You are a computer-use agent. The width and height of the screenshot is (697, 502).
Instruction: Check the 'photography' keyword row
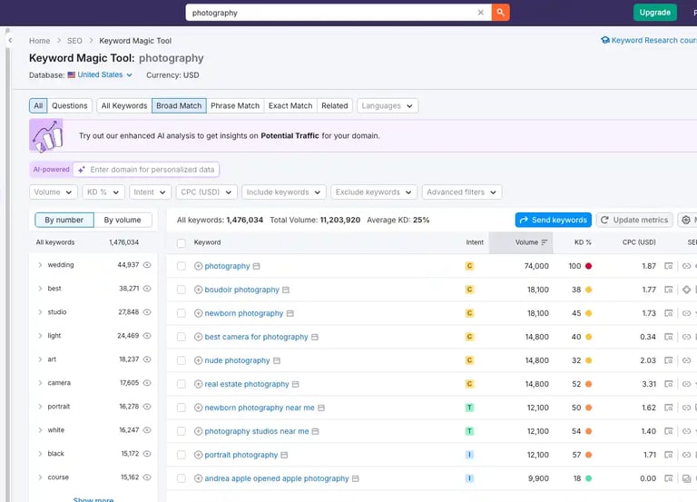coord(181,266)
